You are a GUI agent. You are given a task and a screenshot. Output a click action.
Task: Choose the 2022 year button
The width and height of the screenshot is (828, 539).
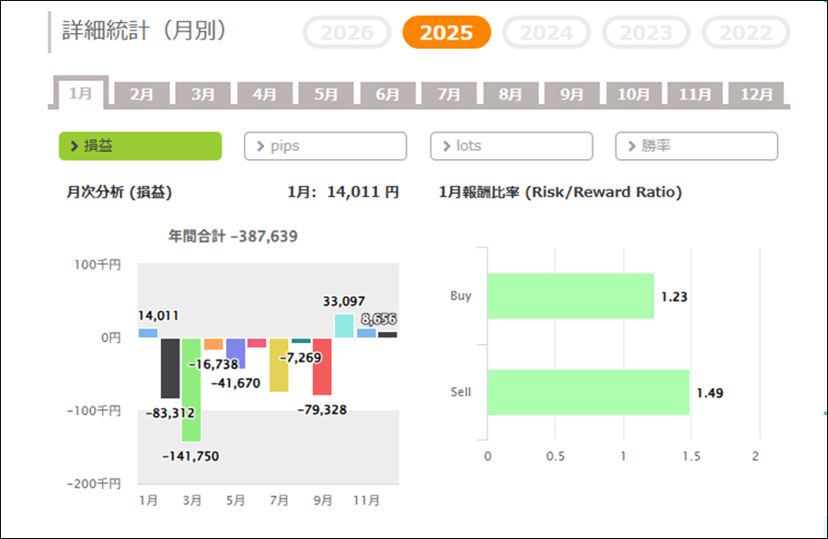tap(745, 33)
